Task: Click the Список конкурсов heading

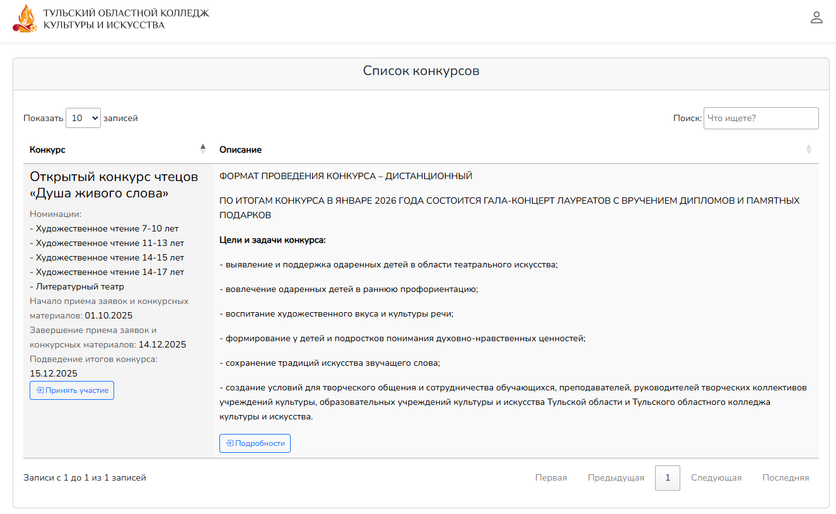Action: click(x=421, y=71)
